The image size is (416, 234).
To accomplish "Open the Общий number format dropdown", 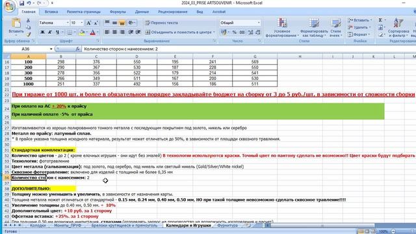I will point(259,23).
